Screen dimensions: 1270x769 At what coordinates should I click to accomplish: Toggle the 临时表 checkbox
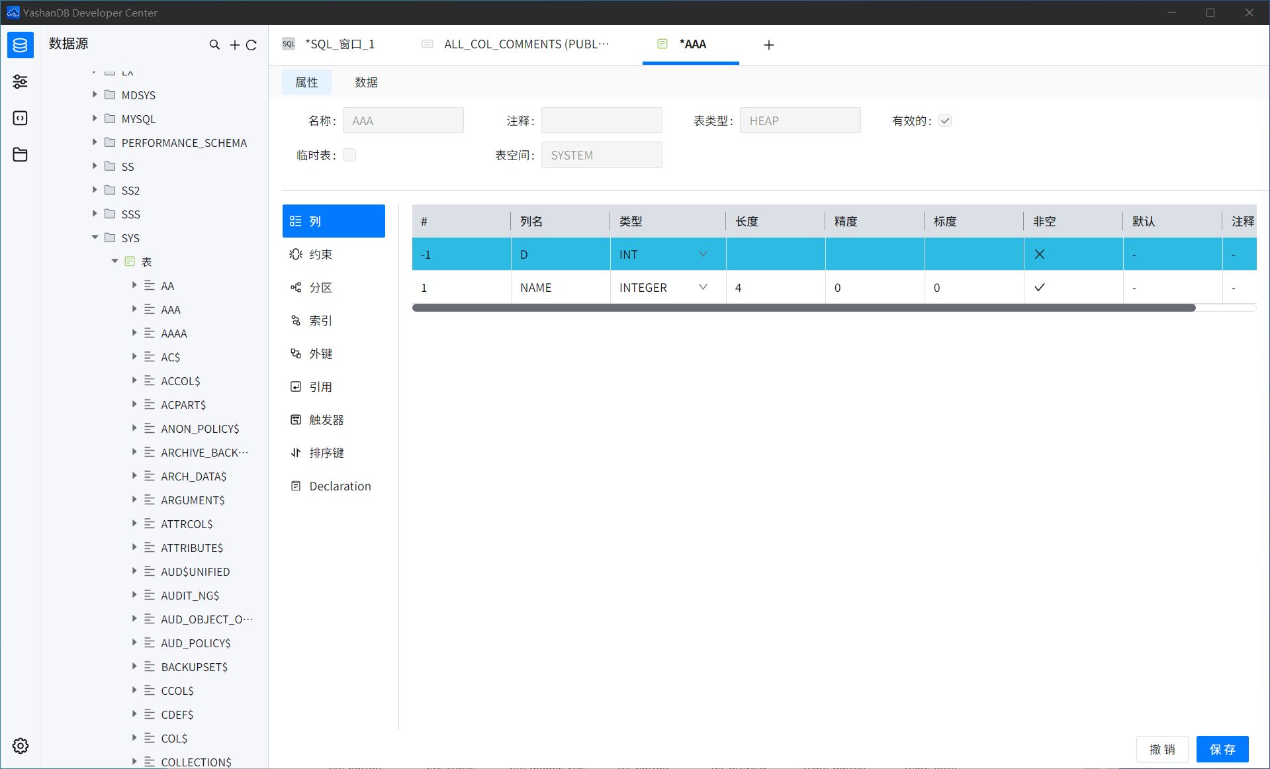tap(349, 155)
